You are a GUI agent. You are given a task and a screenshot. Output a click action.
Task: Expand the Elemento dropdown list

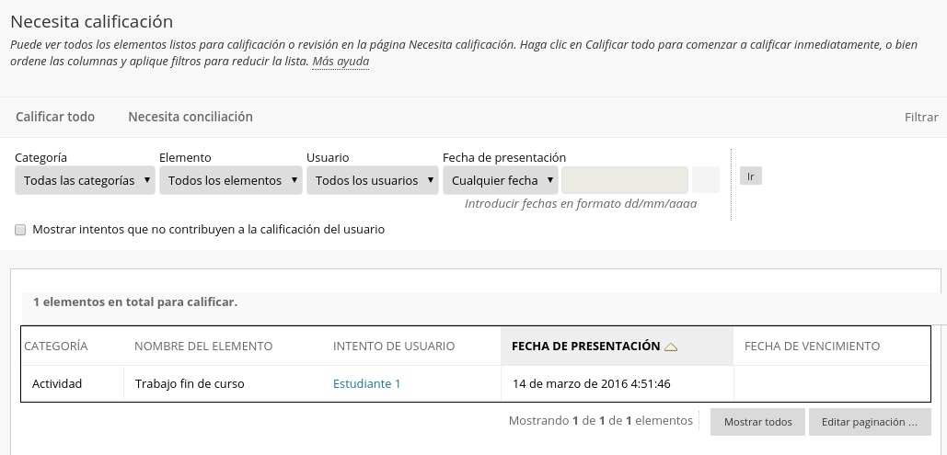click(231, 180)
